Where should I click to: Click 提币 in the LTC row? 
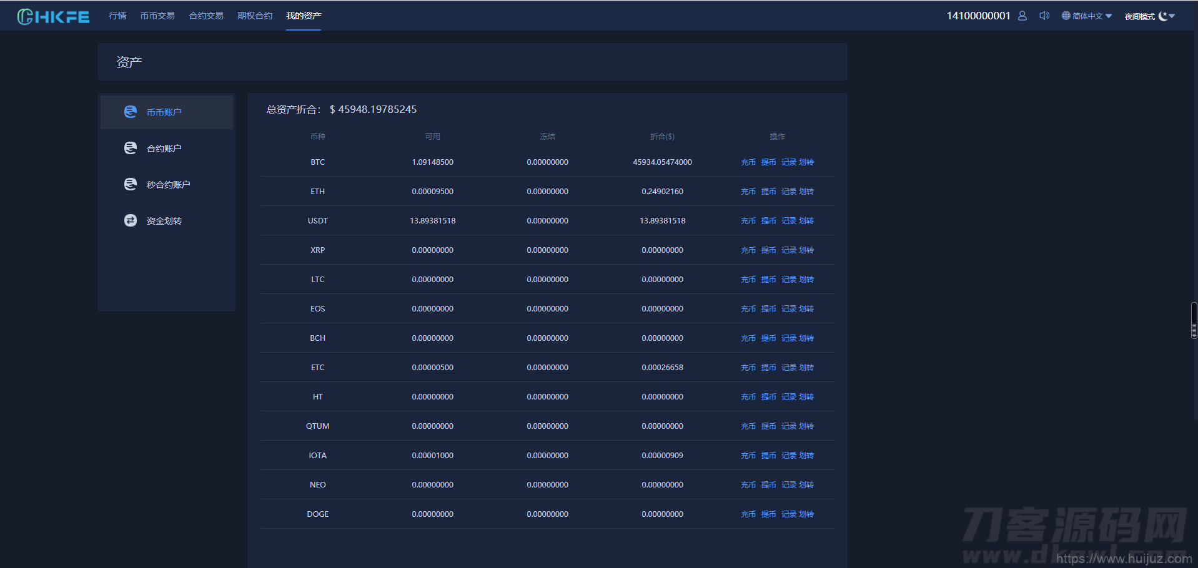768,280
